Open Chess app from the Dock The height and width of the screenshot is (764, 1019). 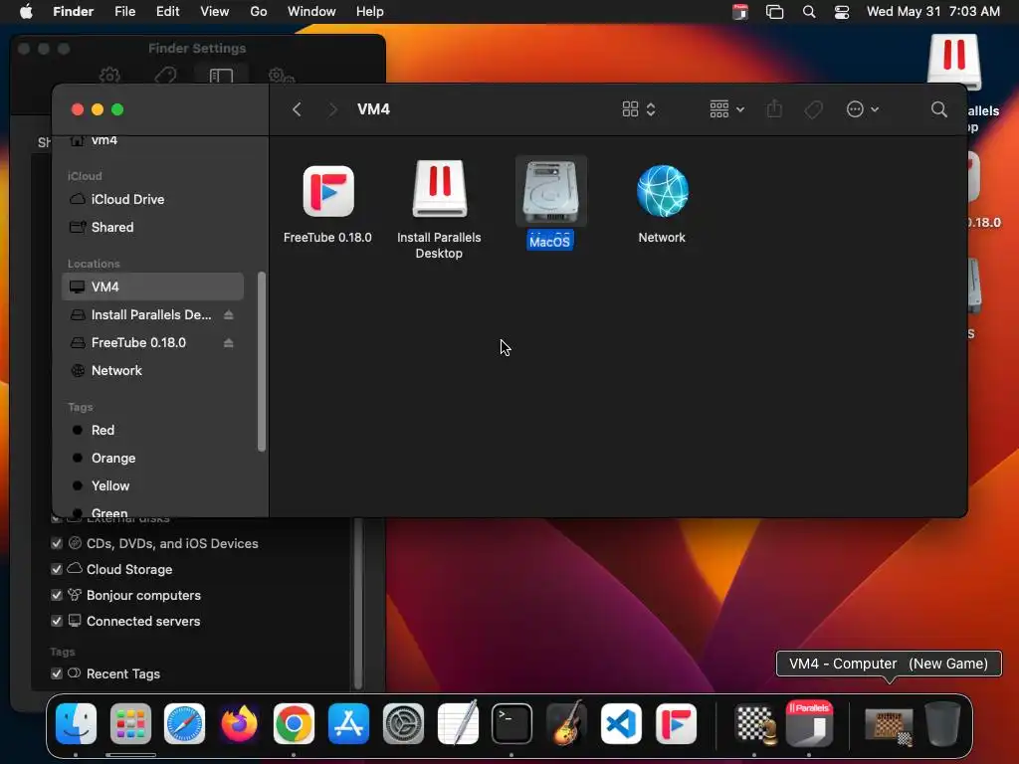tap(754, 723)
